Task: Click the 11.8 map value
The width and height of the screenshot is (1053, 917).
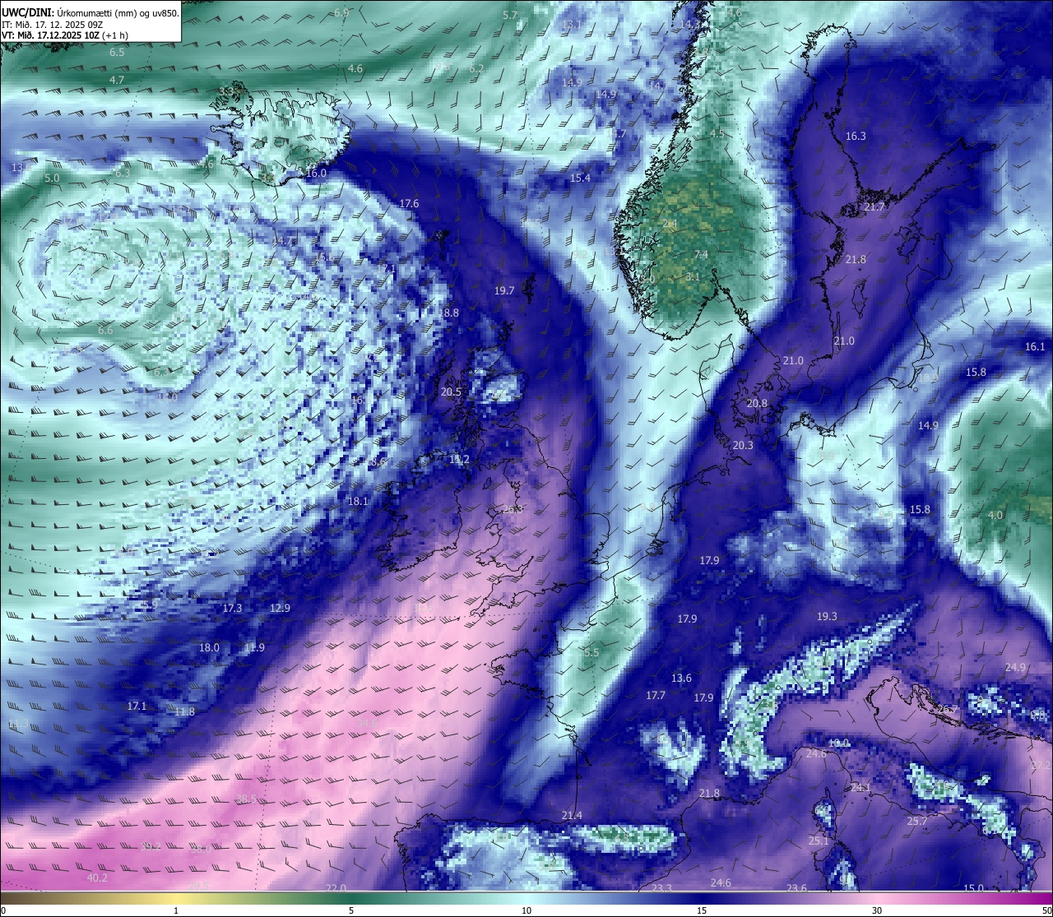Action: pyautogui.click(x=184, y=711)
